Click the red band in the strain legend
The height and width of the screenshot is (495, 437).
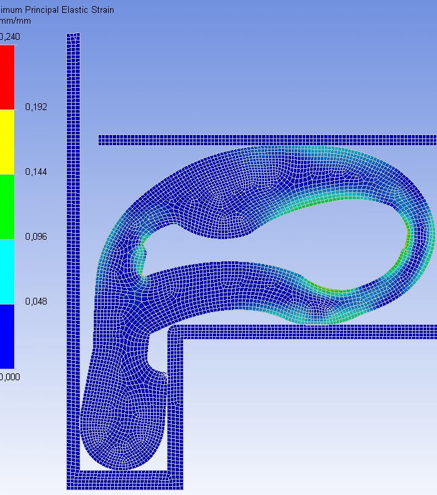7,77
